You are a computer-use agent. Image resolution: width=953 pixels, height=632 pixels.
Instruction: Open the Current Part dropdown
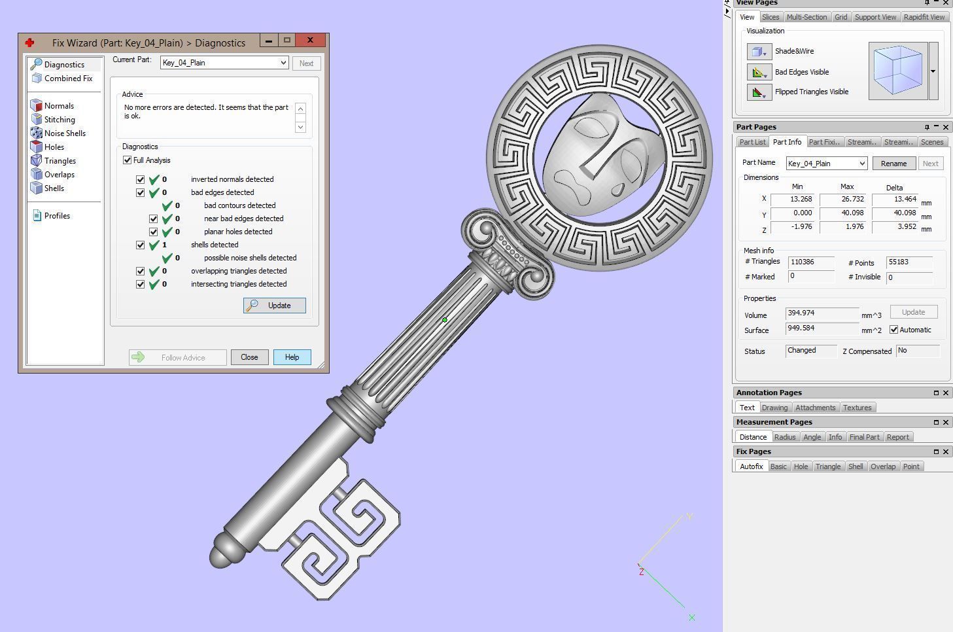[x=283, y=63]
